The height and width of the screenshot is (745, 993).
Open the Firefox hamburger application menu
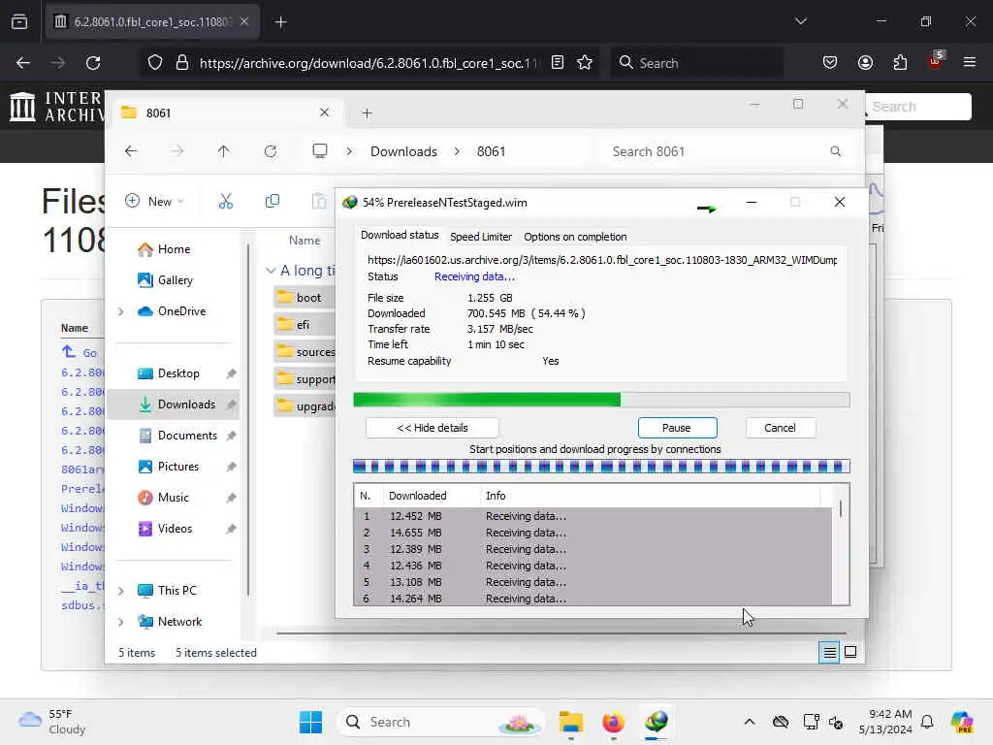pos(970,62)
